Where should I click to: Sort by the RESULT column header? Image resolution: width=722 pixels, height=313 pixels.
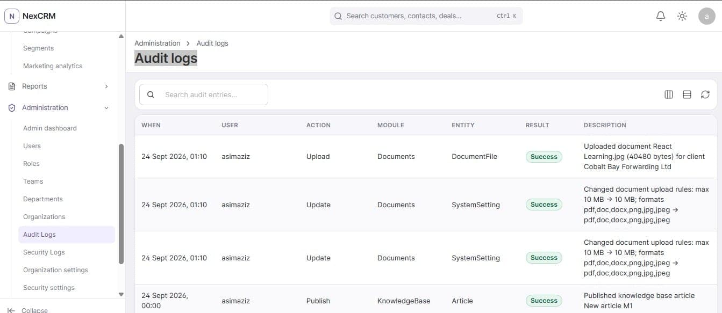pos(538,125)
